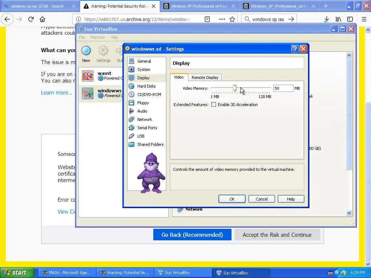Click the BonziBuddy purple gorilla character
This screenshot has width=371, height=278.
tap(151, 173)
